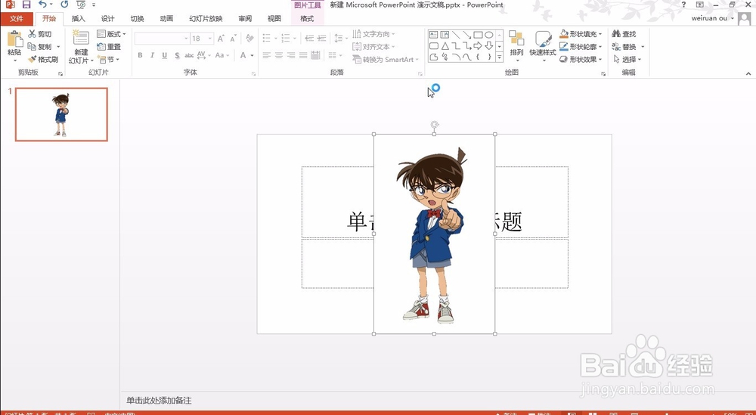This screenshot has height=415, width=756.
Task: Open 文字方向 text direction dropdown
Action: tap(373, 34)
